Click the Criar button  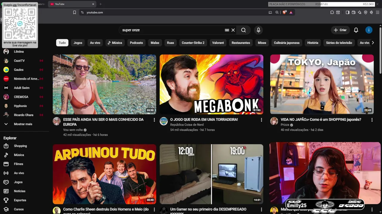point(340,30)
